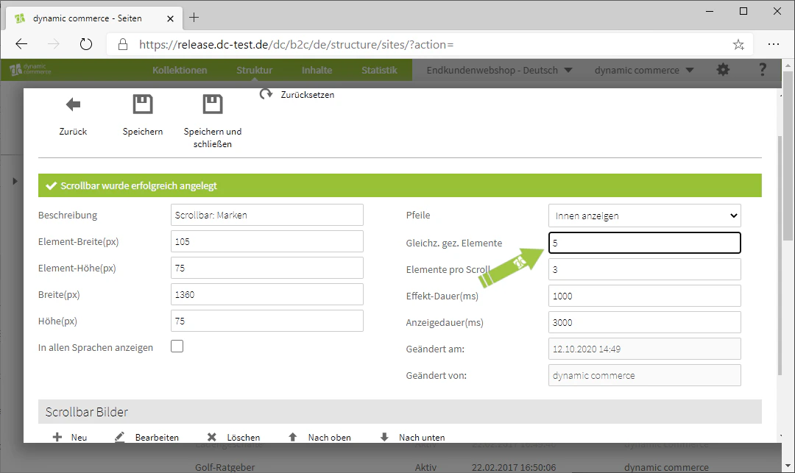Image resolution: width=795 pixels, height=473 pixels.
Task: Click the Nach oben label
Action: 330,437
